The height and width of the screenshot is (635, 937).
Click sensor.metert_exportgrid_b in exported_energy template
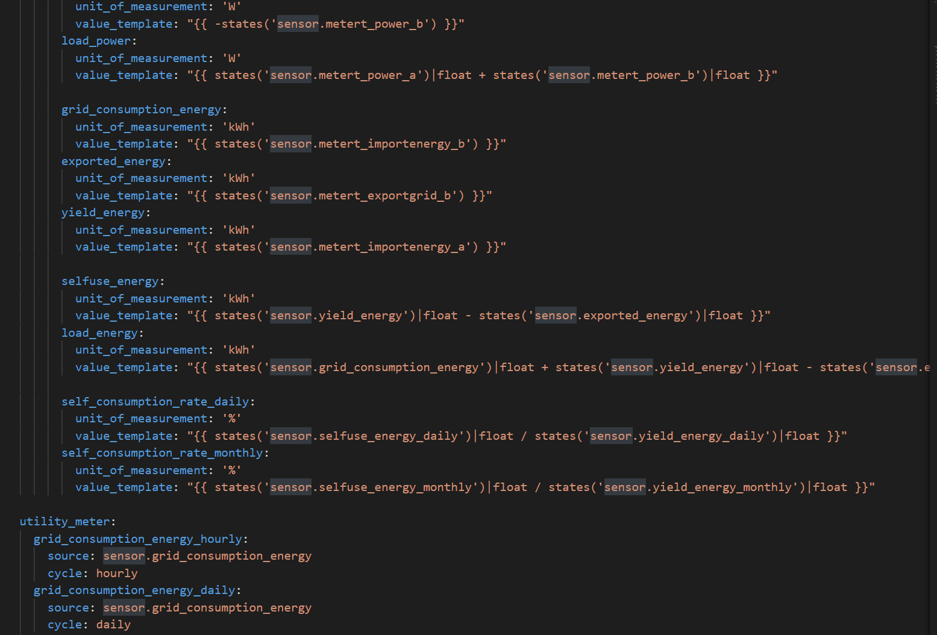click(363, 196)
